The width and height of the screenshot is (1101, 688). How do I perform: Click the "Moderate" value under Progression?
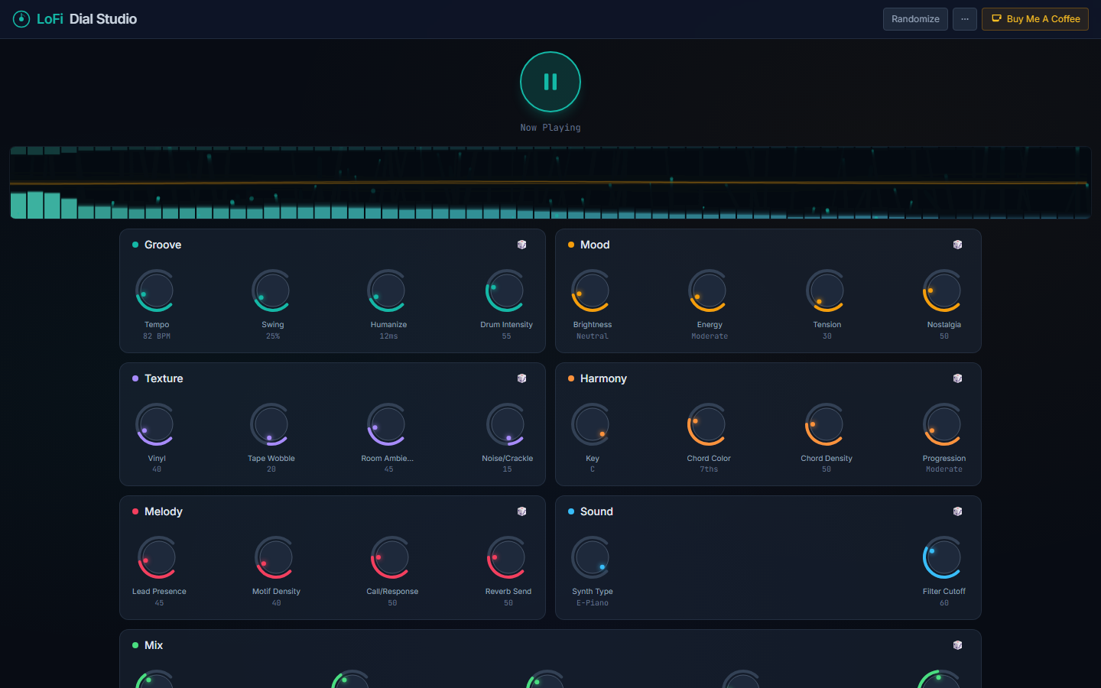(x=944, y=469)
